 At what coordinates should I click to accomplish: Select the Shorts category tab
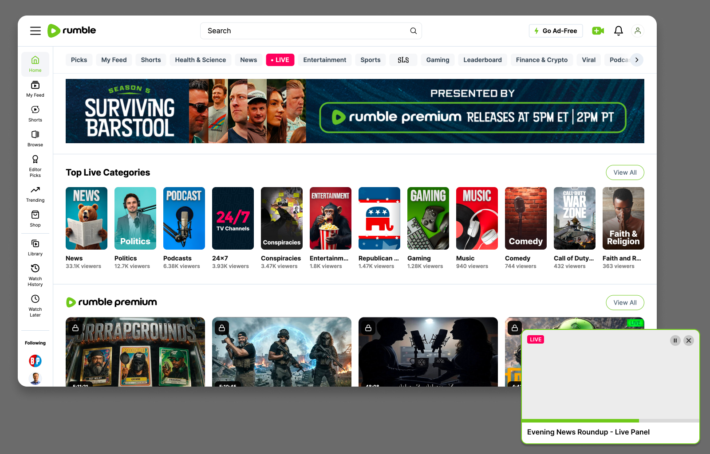151,60
